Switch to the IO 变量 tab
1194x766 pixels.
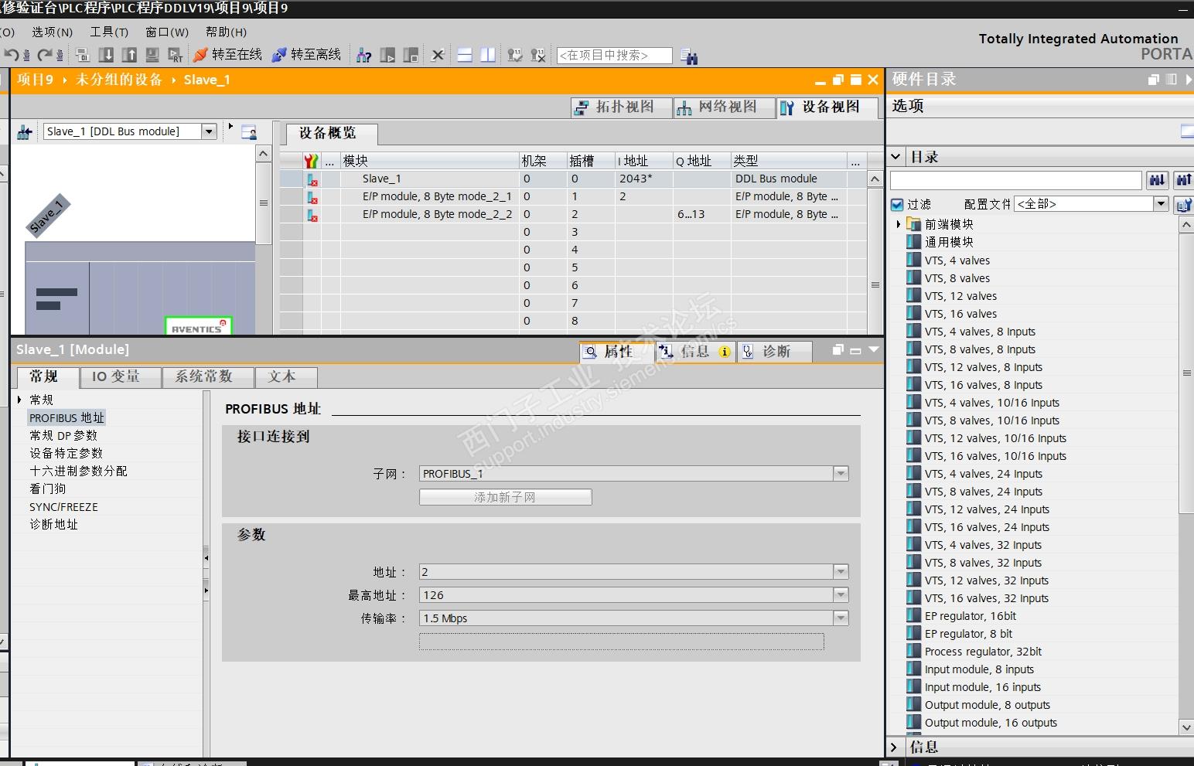121,377
